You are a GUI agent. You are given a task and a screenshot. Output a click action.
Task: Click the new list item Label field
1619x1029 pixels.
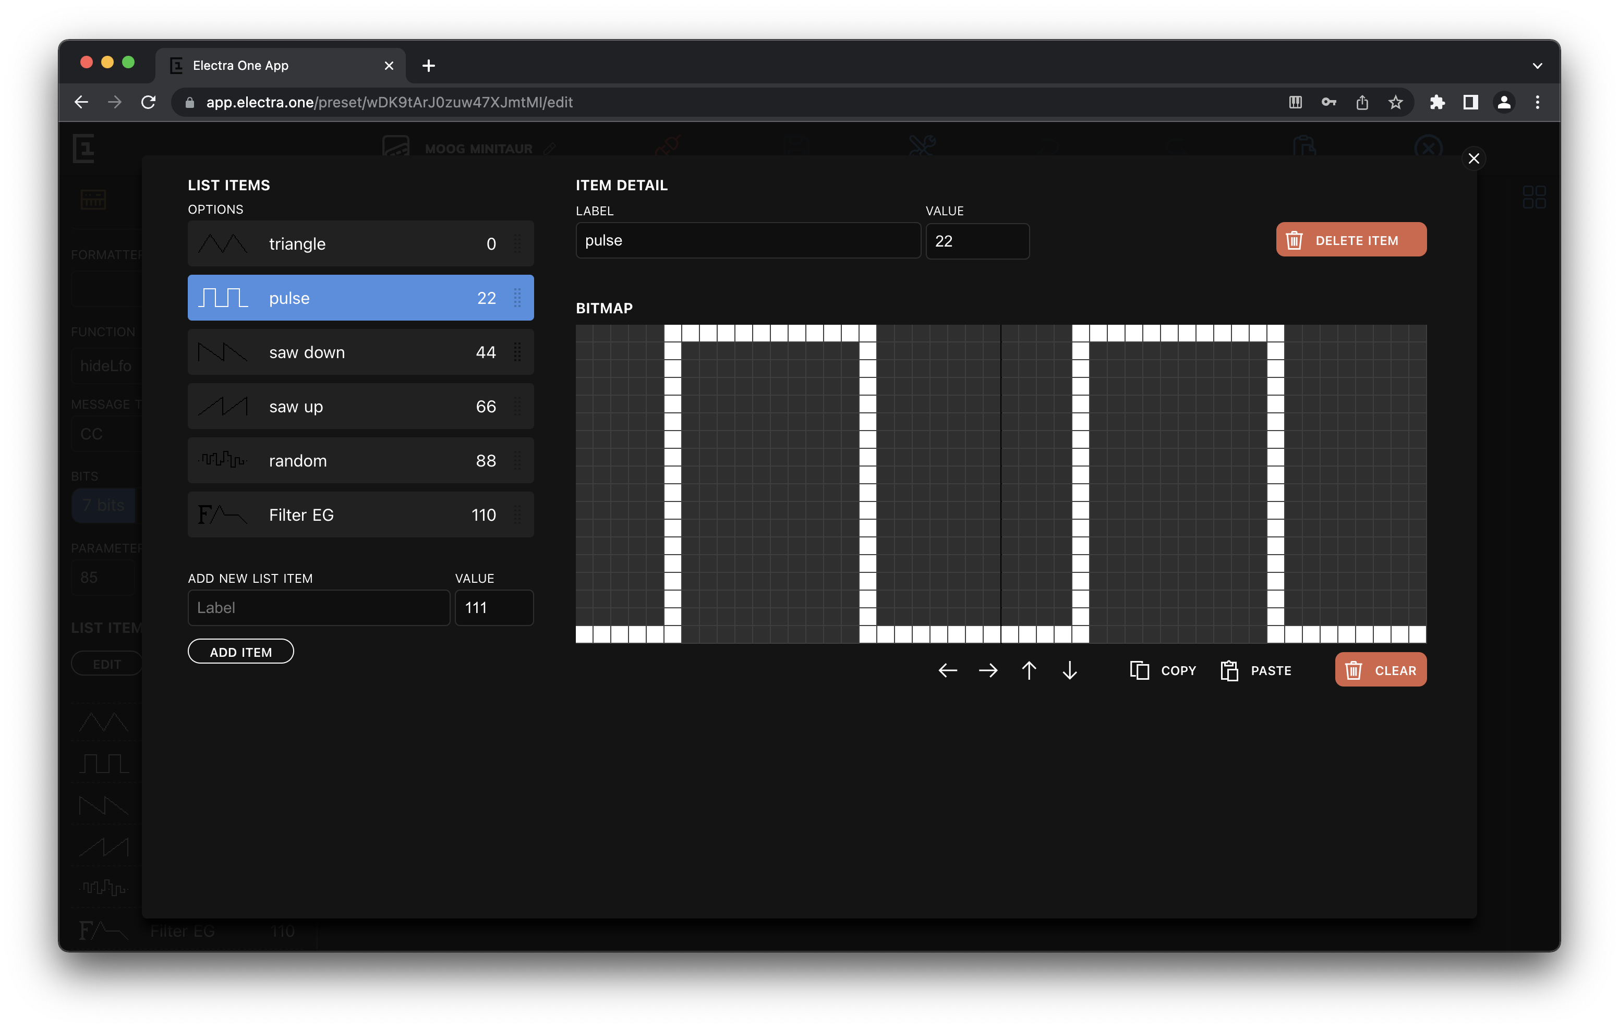point(319,608)
